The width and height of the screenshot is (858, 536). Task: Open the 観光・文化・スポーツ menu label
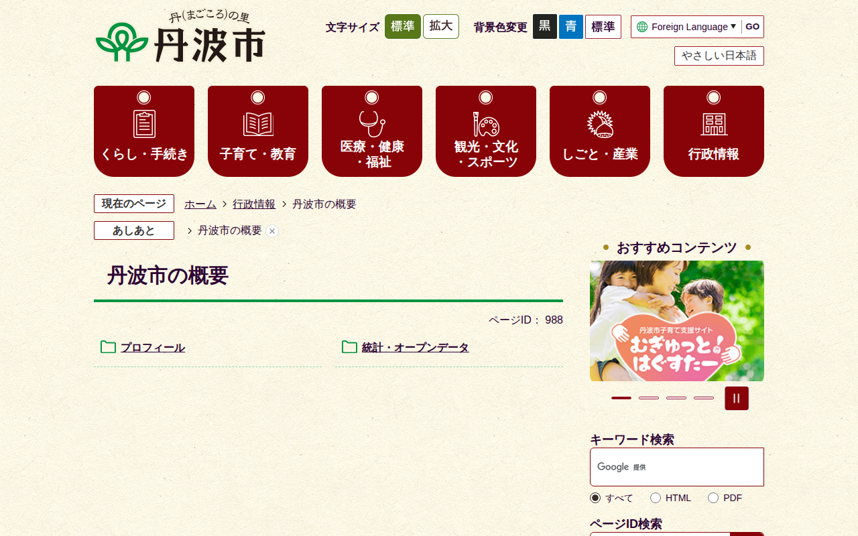[x=486, y=154]
